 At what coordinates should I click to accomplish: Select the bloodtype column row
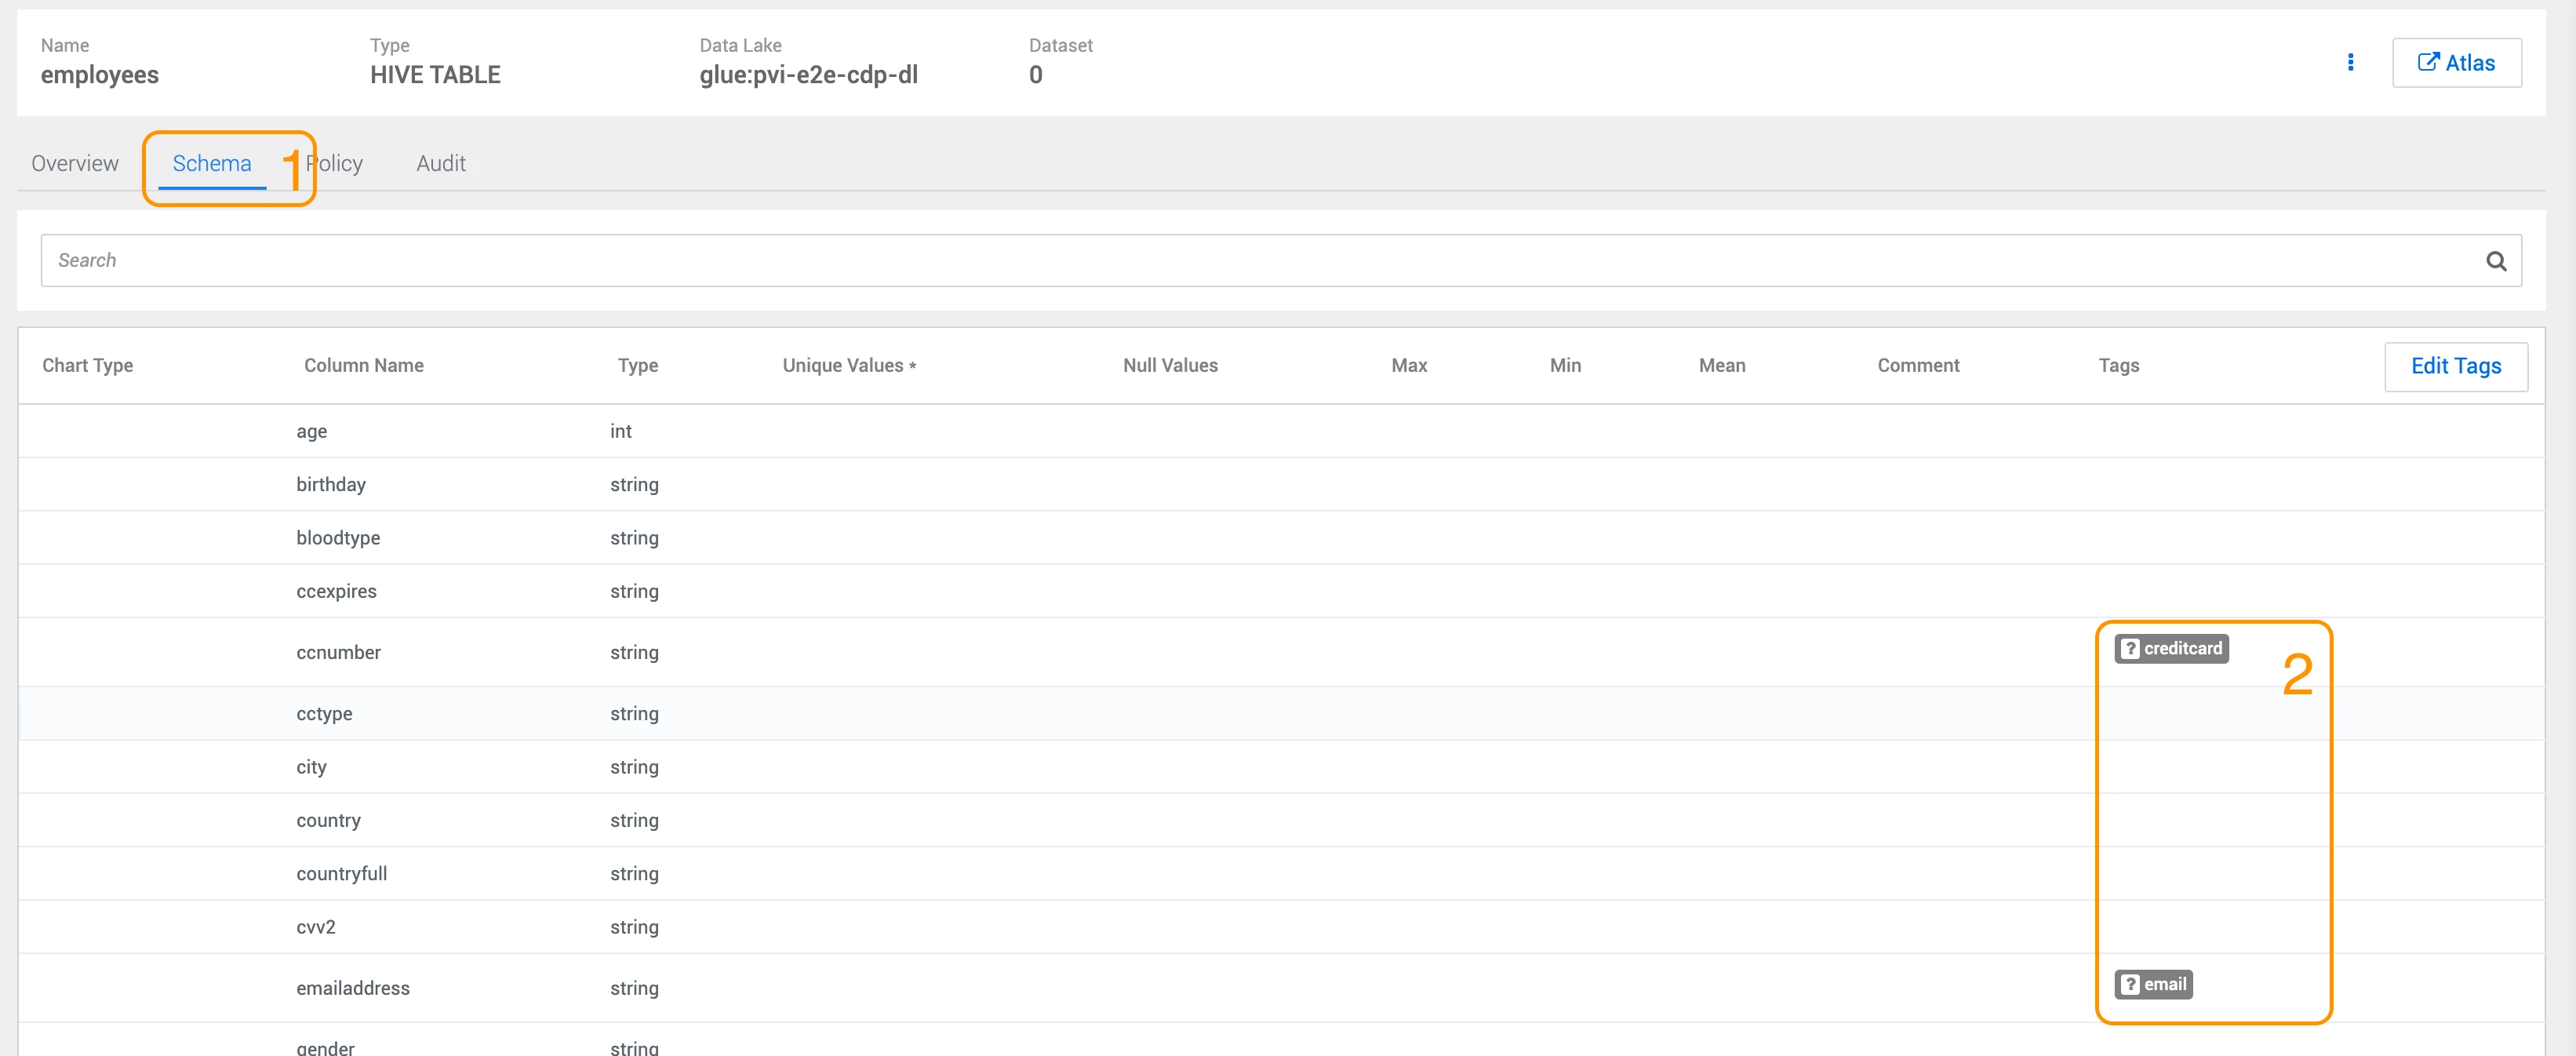point(1281,538)
